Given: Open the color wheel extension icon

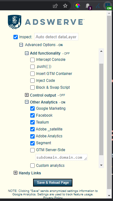Looking at the screenshot, I should (x=78, y=6).
